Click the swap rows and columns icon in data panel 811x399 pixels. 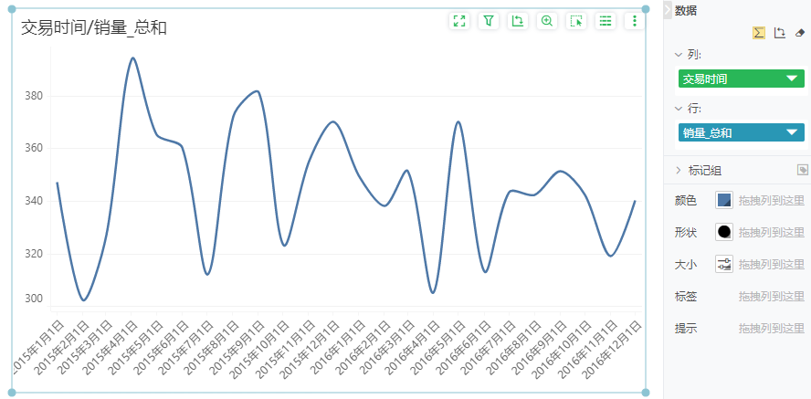pyautogui.click(x=779, y=33)
